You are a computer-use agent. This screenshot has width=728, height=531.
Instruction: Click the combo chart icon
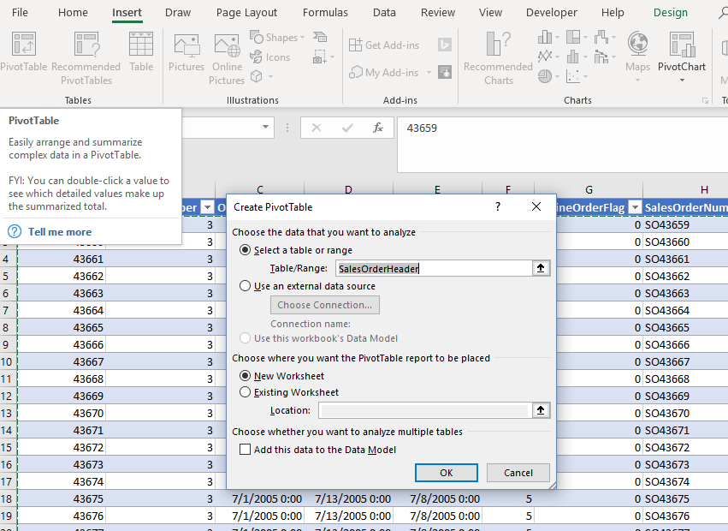601,57
